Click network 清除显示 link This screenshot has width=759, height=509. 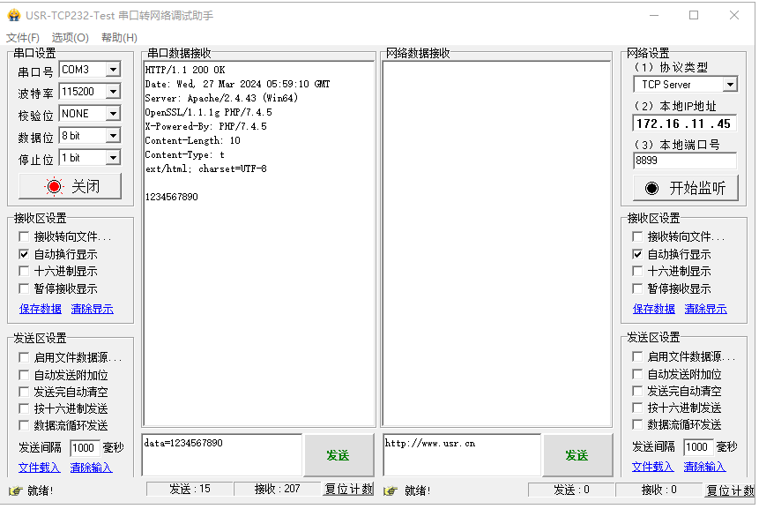tap(706, 309)
